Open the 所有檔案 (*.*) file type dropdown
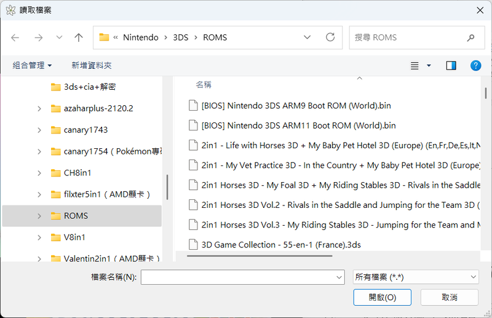The height and width of the screenshot is (318, 492). (x=416, y=277)
